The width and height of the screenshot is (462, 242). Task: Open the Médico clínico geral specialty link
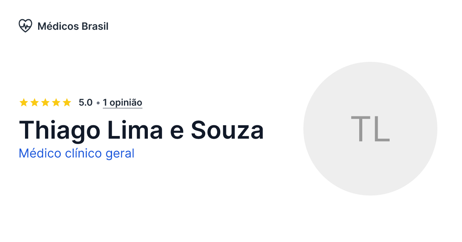(77, 153)
